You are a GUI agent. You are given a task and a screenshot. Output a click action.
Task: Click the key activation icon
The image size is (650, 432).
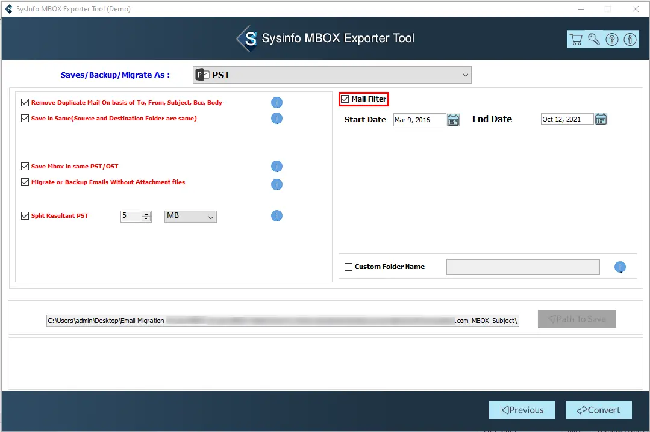[x=593, y=39]
